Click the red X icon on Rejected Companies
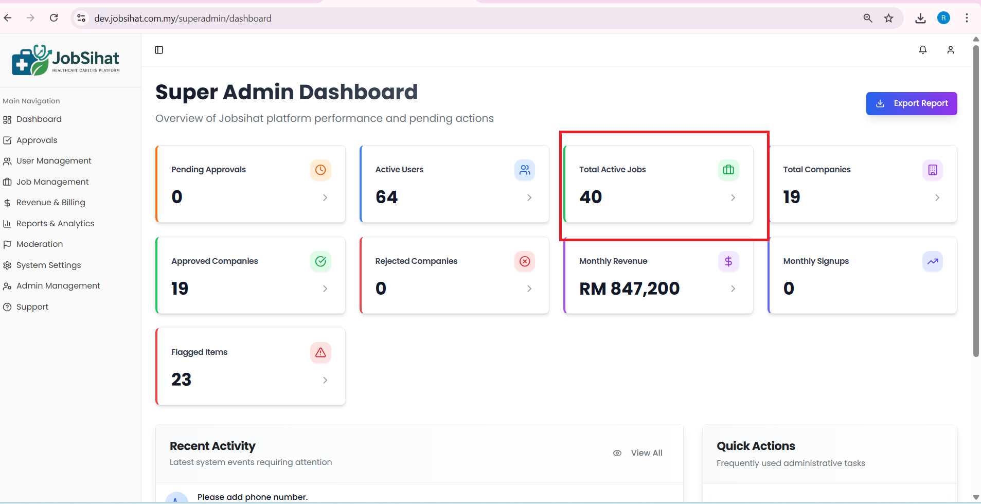The width and height of the screenshot is (981, 504). point(524,261)
